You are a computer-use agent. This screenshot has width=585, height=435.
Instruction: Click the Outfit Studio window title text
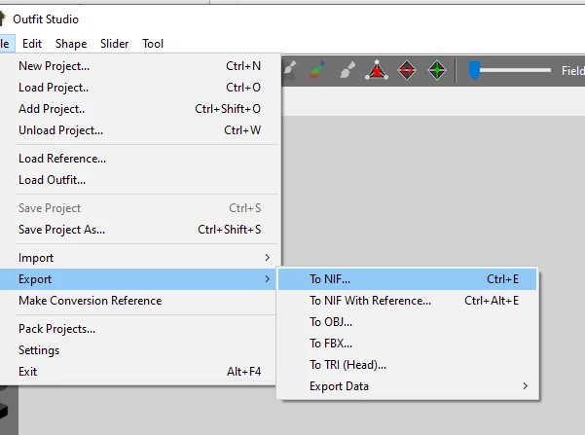(x=46, y=19)
